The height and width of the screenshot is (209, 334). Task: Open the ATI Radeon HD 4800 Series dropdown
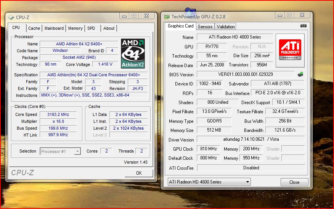(209, 182)
